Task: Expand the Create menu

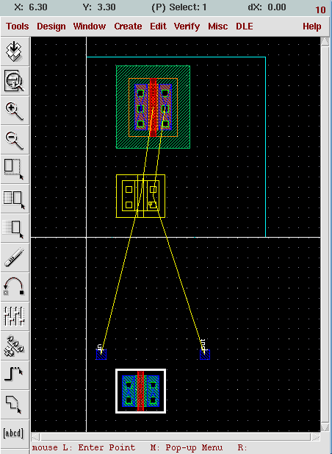Action: click(128, 26)
